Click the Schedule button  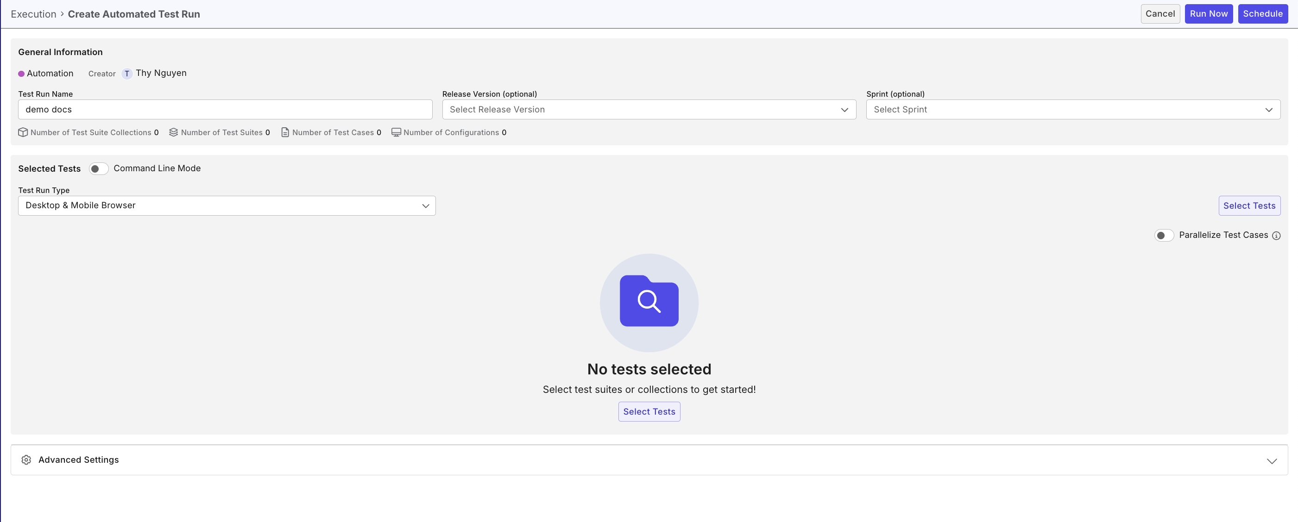pos(1262,14)
